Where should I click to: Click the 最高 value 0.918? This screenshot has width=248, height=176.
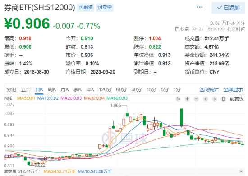click(25, 38)
